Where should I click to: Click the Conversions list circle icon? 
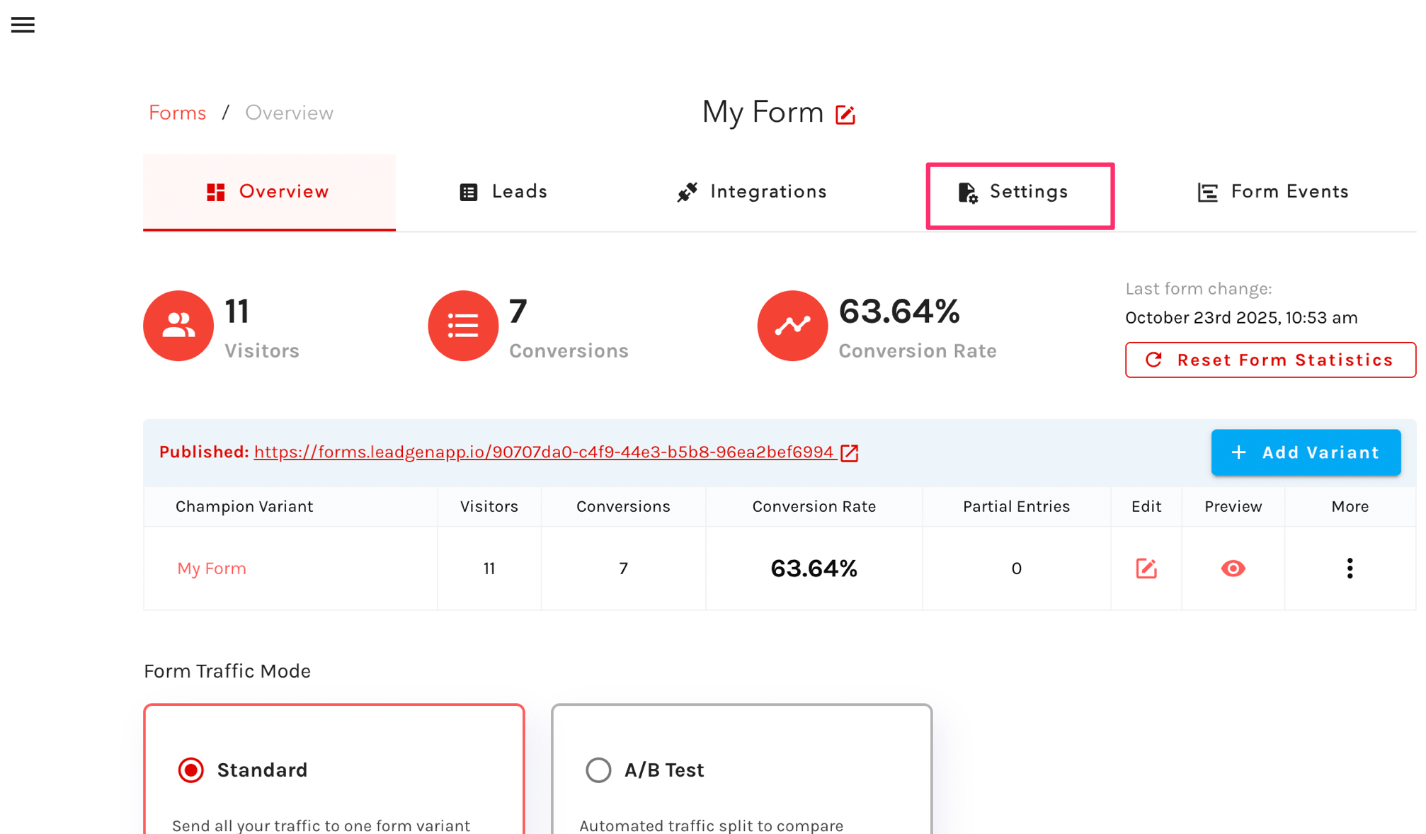point(463,326)
